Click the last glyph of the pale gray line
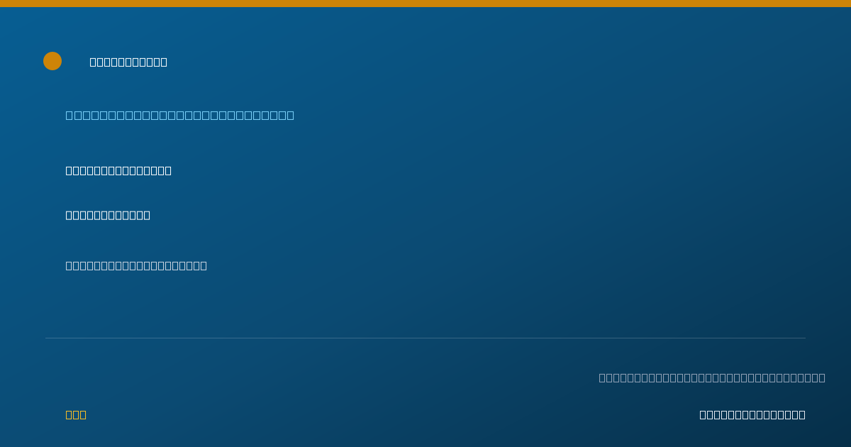Screen dimensions: 851x447 tap(204, 265)
